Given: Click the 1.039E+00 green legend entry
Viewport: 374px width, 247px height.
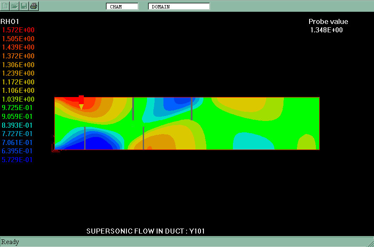Looking at the screenshot, I should click(x=19, y=100).
